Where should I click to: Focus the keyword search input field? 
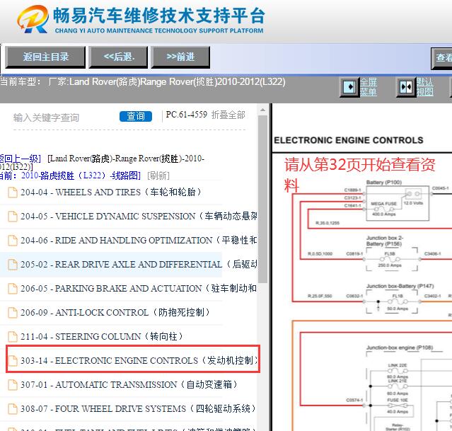point(64,117)
